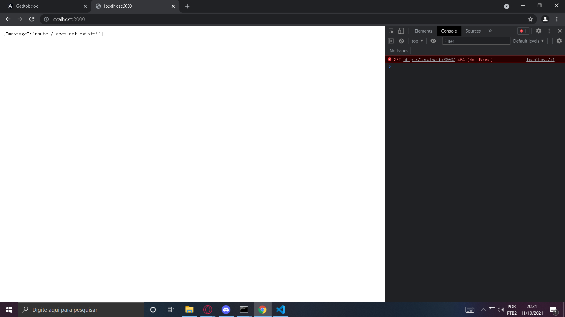Click the console prompt input line

click(477, 67)
